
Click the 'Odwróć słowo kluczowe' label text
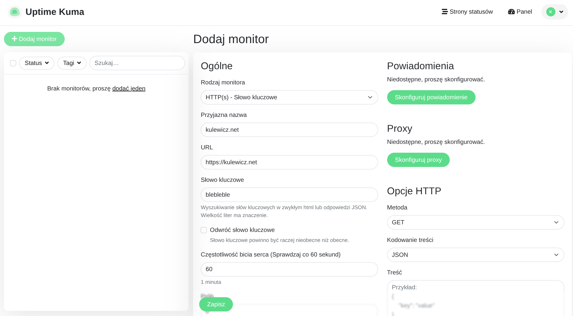[x=242, y=230]
